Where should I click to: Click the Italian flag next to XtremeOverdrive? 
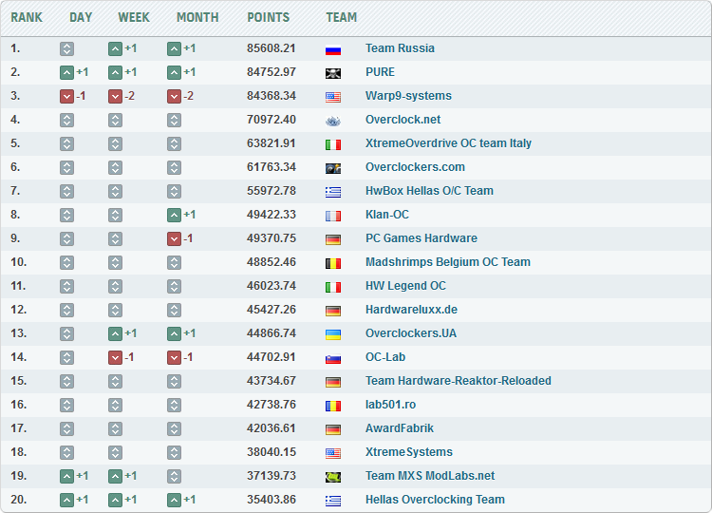click(332, 143)
